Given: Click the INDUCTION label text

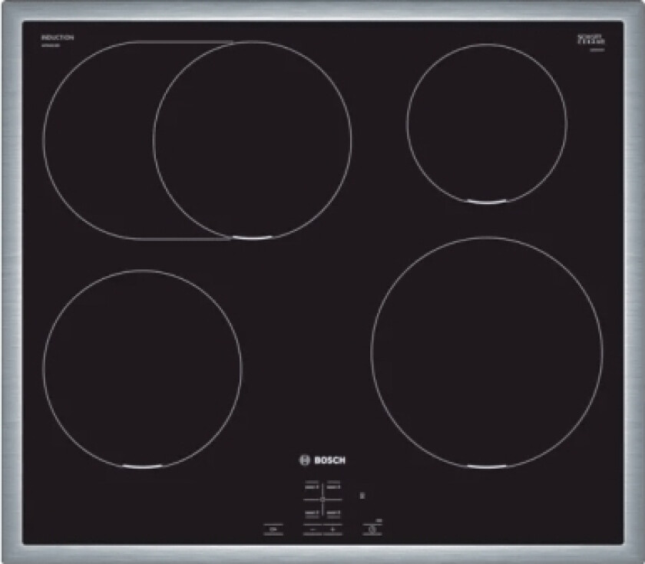Looking at the screenshot, I should (x=58, y=37).
